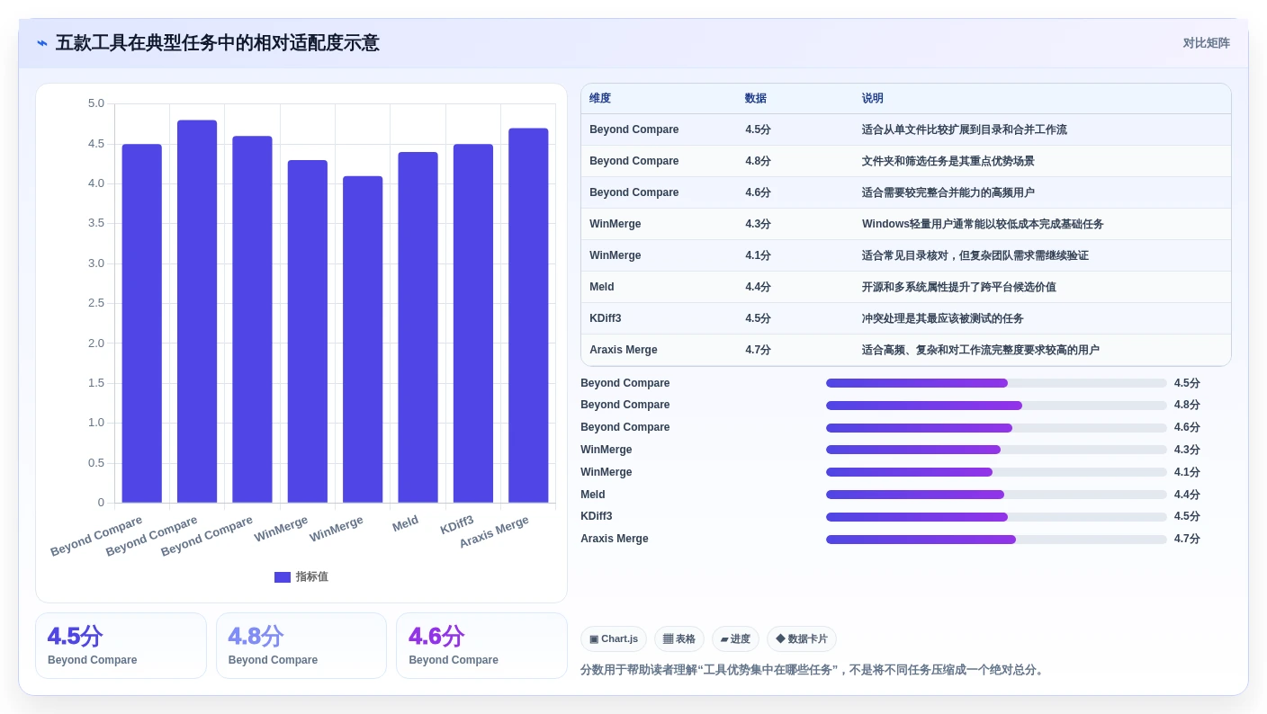1267x714 pixels.
Task: Click the Meld label on the chart x-axis
Action: pyautogui.click(x=405, y=523)
